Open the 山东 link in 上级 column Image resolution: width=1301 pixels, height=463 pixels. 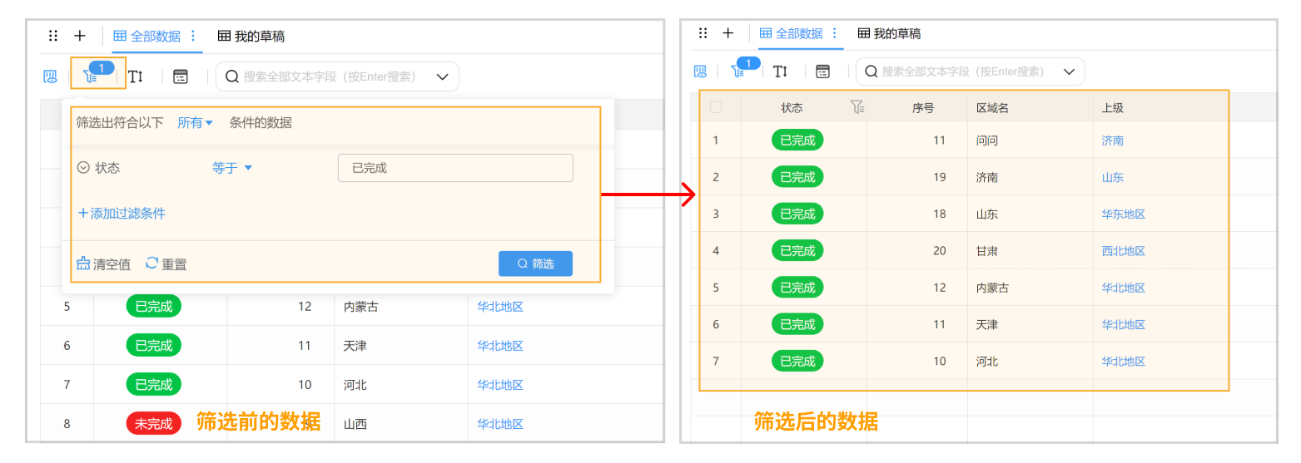click(1113, 177)
